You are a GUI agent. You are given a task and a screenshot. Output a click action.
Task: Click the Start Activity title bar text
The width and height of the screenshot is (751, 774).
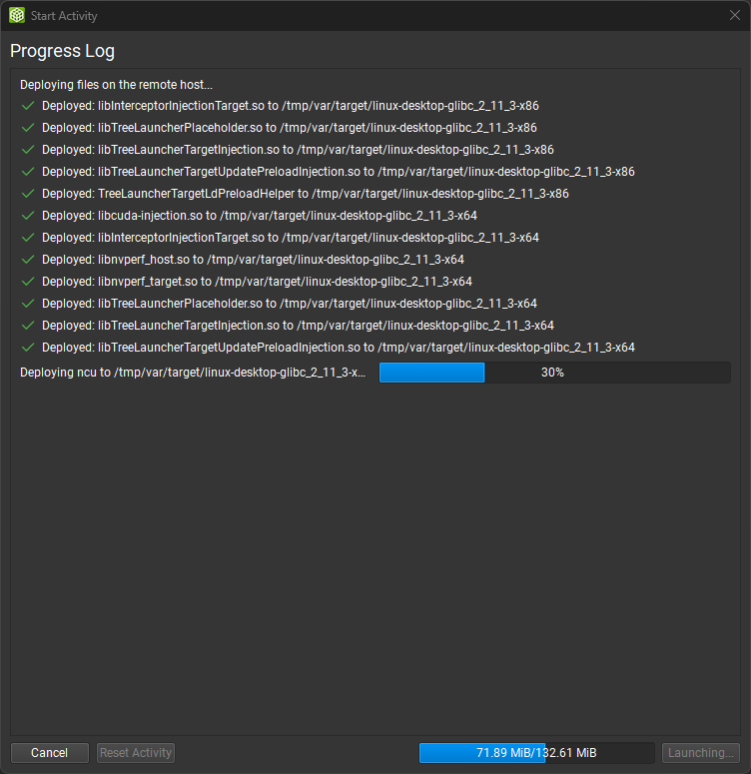tap(66, 16)
